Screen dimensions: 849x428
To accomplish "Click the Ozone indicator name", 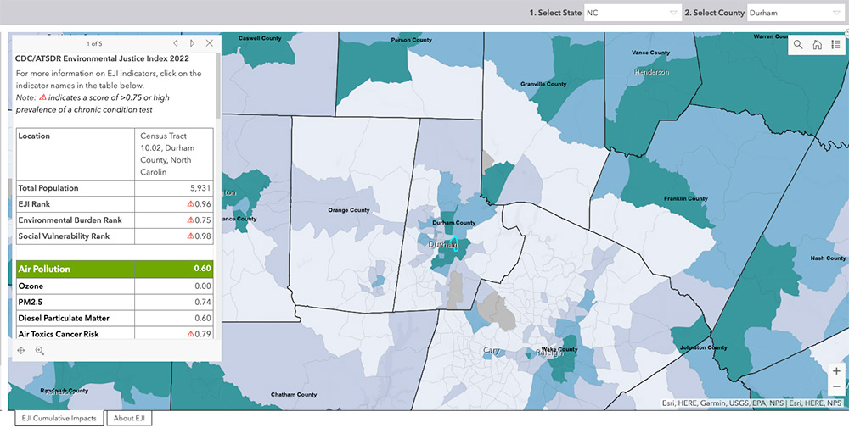I will coord(31,286).
